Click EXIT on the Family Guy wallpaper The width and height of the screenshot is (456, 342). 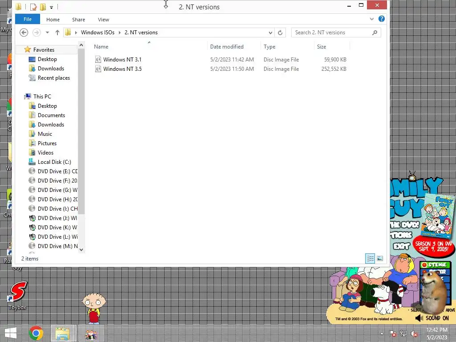[401, 246]
